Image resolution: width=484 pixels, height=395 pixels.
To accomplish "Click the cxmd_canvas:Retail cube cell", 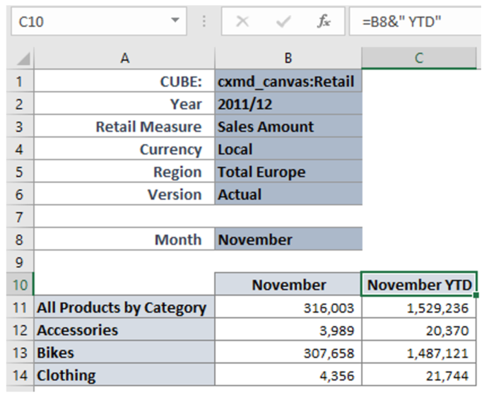I will click(x=288, y=81).
